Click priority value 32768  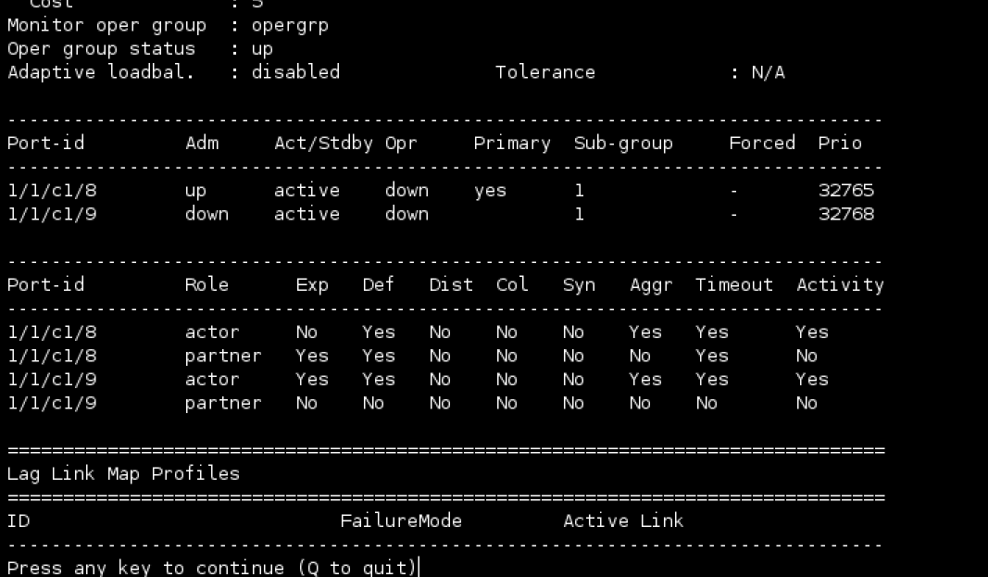tap(845, 214)
